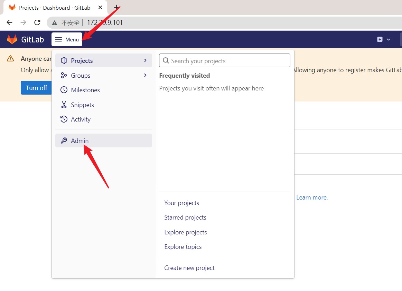Click the Snippets scissors icon

pyautogui.click(x=64, y=105)
